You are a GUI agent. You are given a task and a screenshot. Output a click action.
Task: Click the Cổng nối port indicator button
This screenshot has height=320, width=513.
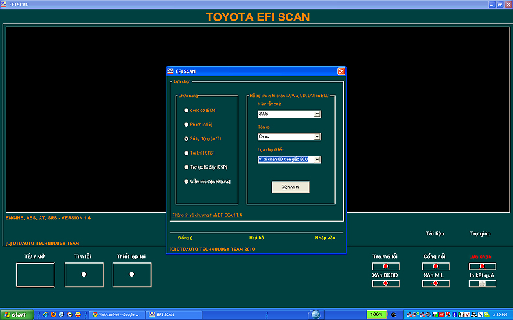[x=435, y=266]
